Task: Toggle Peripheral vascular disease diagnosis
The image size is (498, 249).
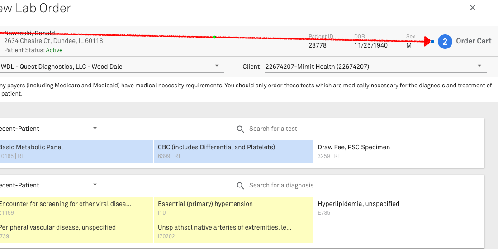Action: click(x=75, y=231)
